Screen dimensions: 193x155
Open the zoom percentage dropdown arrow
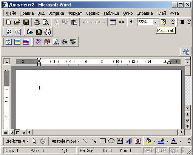(156, 22)
